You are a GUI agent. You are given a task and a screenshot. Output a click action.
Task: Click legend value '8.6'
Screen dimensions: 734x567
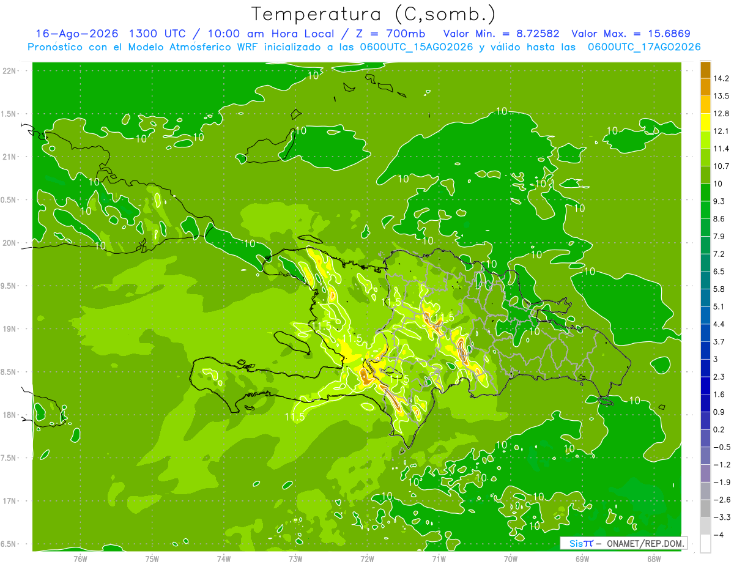719,219
